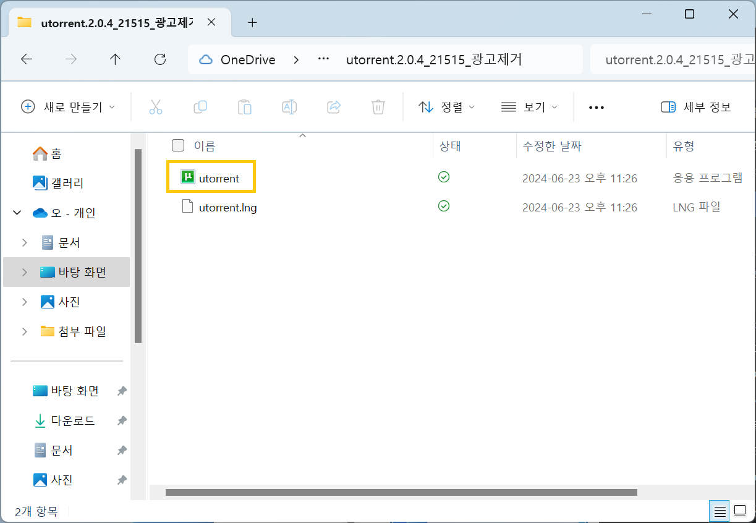Click the utorrent.lng file icon
Viewport: 756px width, 523px height.
tap(188, 206)
